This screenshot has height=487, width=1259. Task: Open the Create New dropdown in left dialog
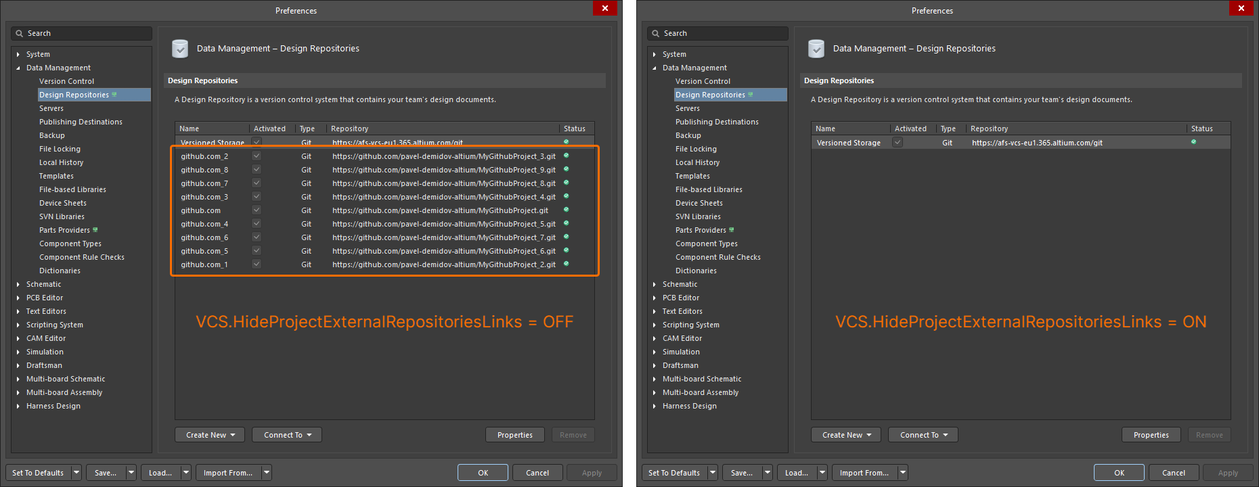(x=210, y=435)
